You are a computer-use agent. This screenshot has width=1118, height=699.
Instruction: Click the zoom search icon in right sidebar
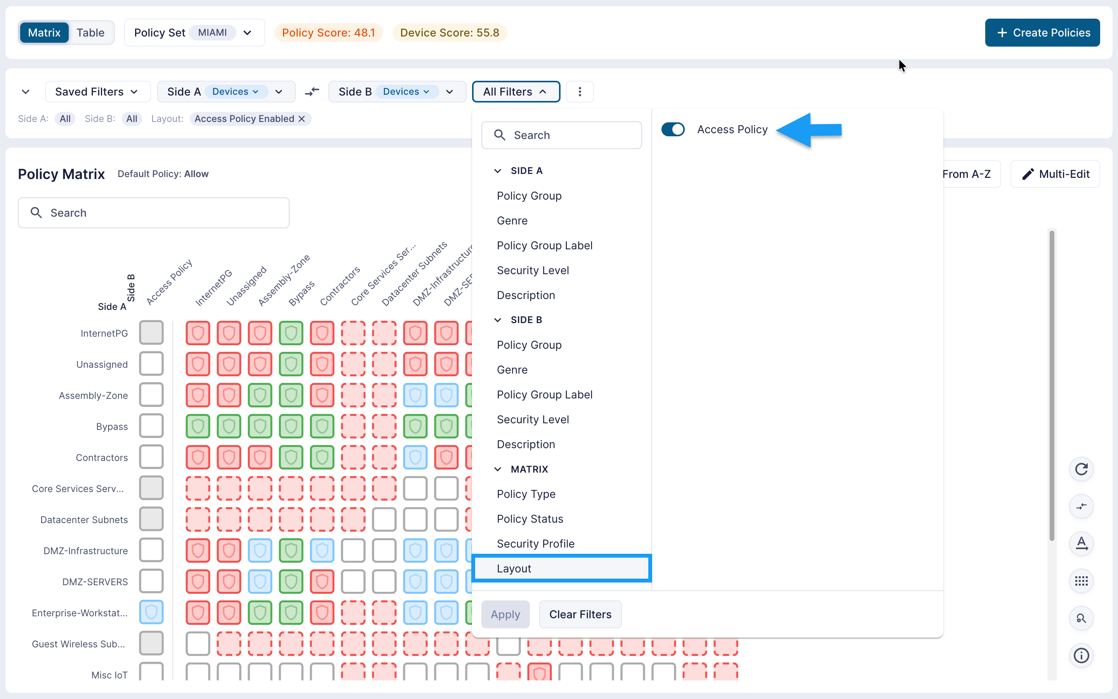pos(1082,618)
